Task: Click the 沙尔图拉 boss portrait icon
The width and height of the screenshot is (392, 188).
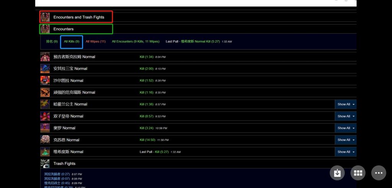Action: [45, 80]
